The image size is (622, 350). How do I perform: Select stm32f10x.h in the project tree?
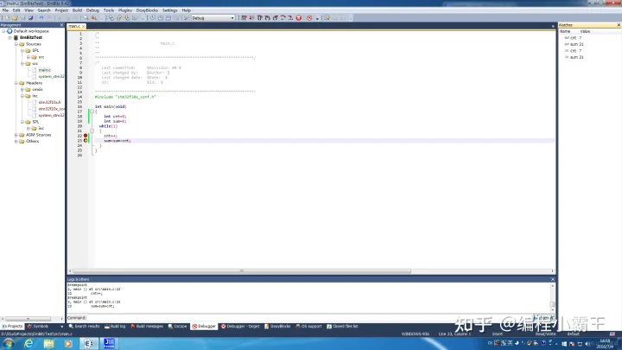49,102
